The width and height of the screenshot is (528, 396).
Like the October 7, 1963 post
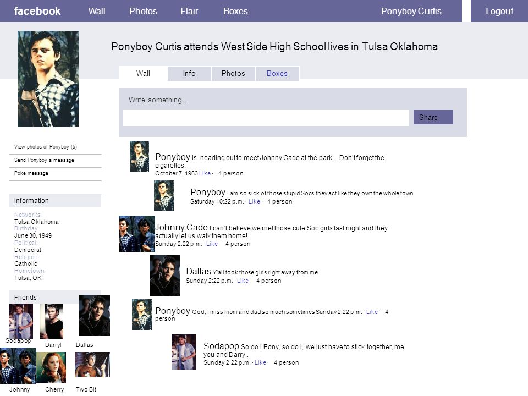coord(205,173)
